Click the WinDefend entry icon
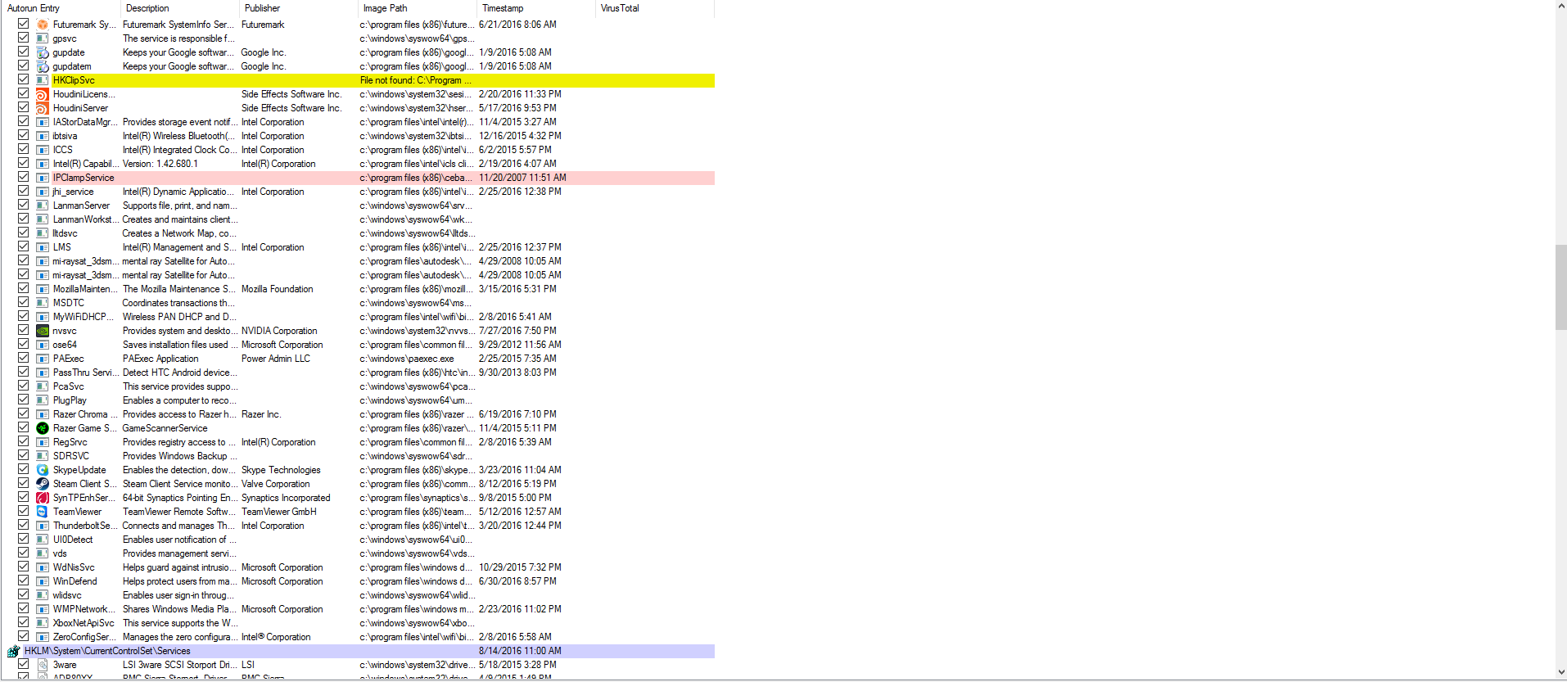 (43, 581)
